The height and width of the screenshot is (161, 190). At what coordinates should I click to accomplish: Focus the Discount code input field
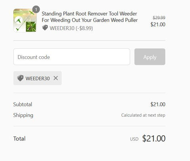tap(72, 57)
